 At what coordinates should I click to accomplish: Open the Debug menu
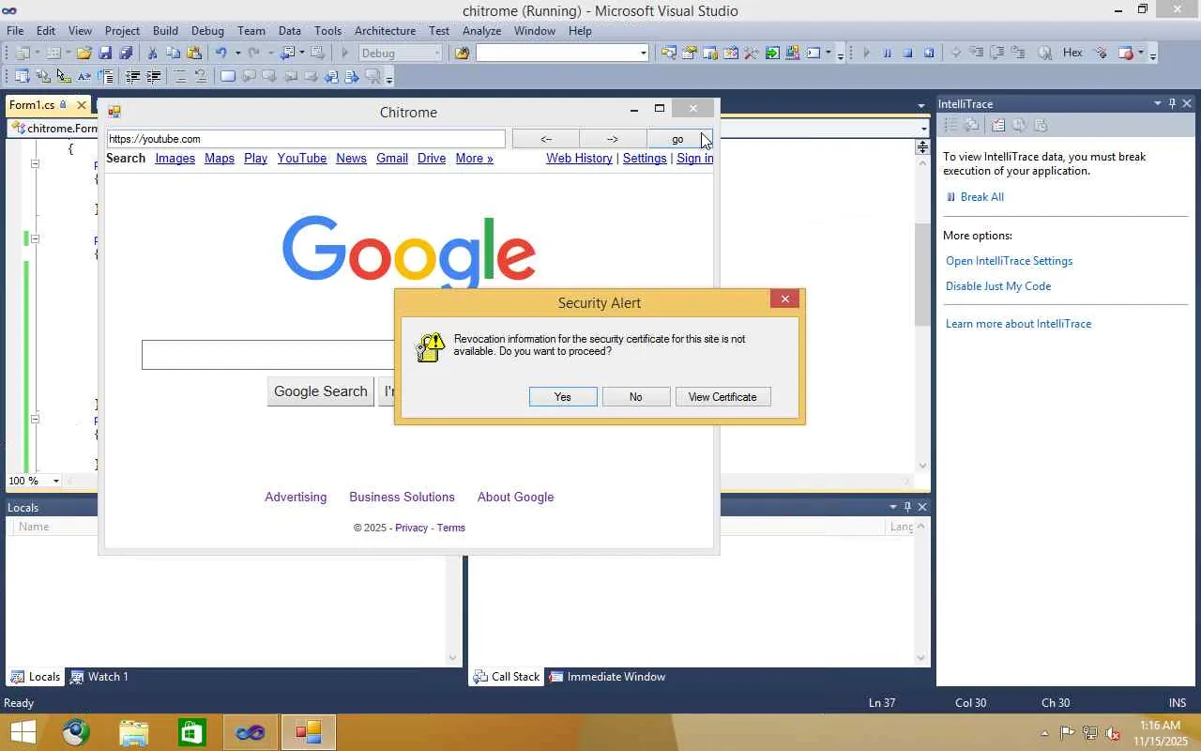point(207,31)
